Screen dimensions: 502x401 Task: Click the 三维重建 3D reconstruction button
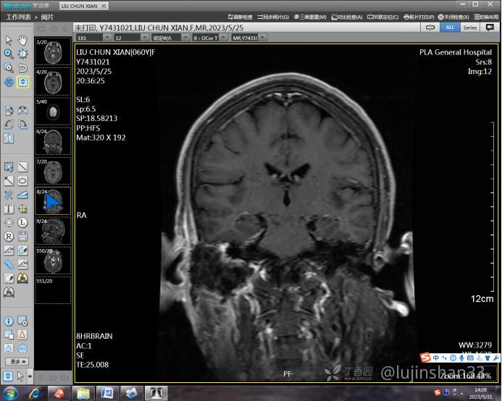point(305,16)
